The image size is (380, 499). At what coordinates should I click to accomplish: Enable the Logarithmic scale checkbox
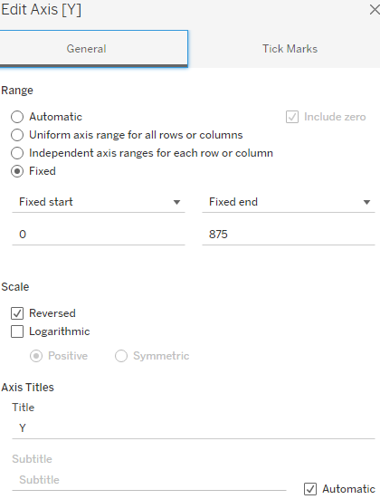point(17,331)
